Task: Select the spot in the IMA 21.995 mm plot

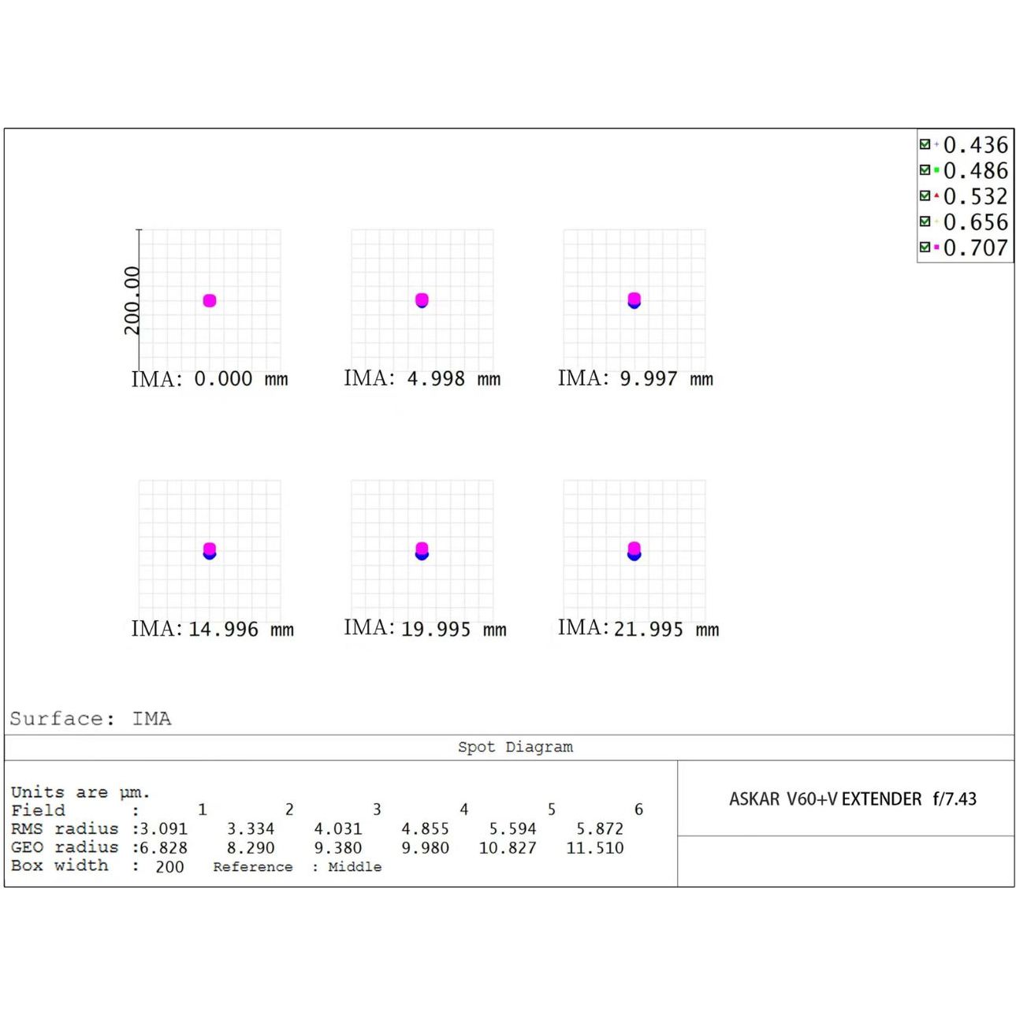Action: click(x=634, y=550)
